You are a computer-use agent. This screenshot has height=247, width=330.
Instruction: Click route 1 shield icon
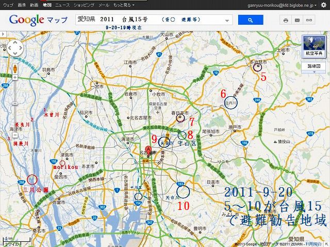pyautogui.click(x=117, y=190)
